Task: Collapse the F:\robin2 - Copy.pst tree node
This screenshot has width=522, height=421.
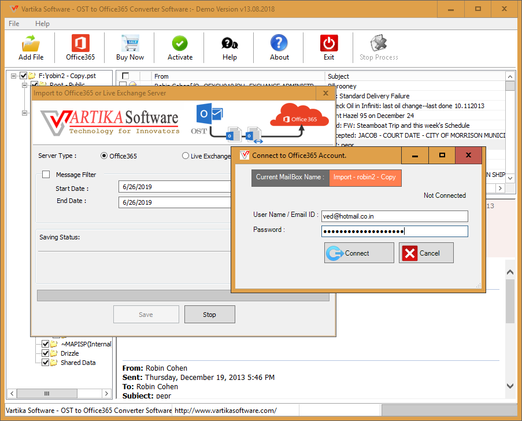Action: [x=13, y=76]
